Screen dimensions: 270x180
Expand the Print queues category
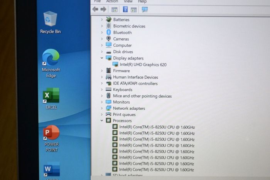click(102, 114)
